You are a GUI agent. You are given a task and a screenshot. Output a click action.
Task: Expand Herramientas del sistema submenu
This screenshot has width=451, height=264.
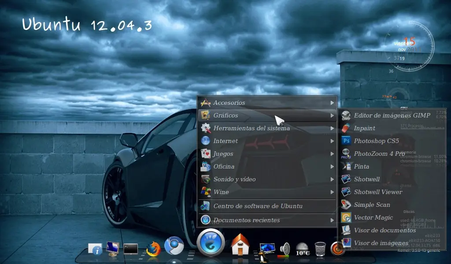(267, 128)
